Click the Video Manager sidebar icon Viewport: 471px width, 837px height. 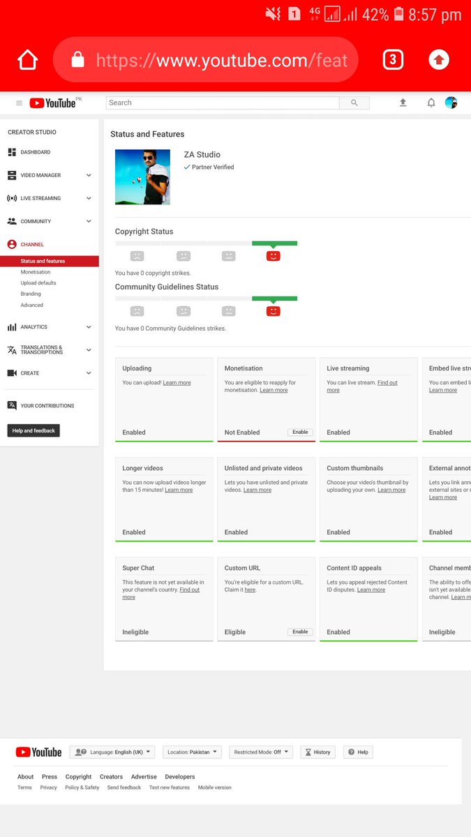coord(12,175)
